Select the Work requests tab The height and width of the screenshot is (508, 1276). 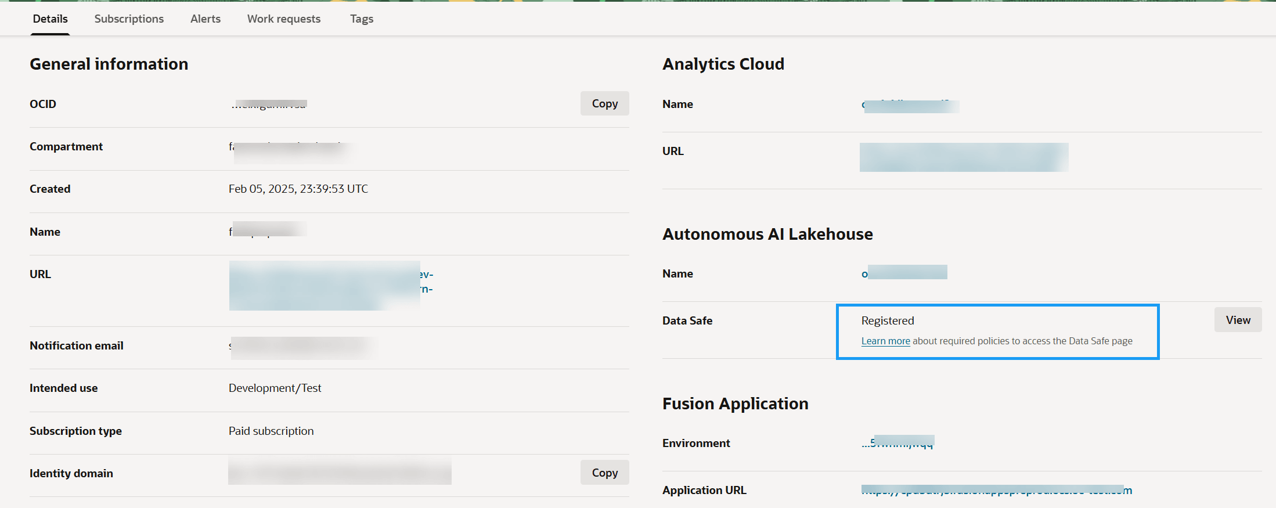click(284, 19)
